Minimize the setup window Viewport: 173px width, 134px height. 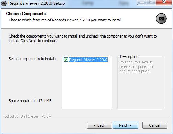[x=142, y=2]
